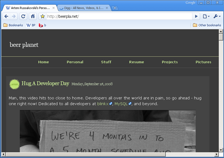
Task: Click the green LATEST badge icon
Action: click(x=14, y=84)
